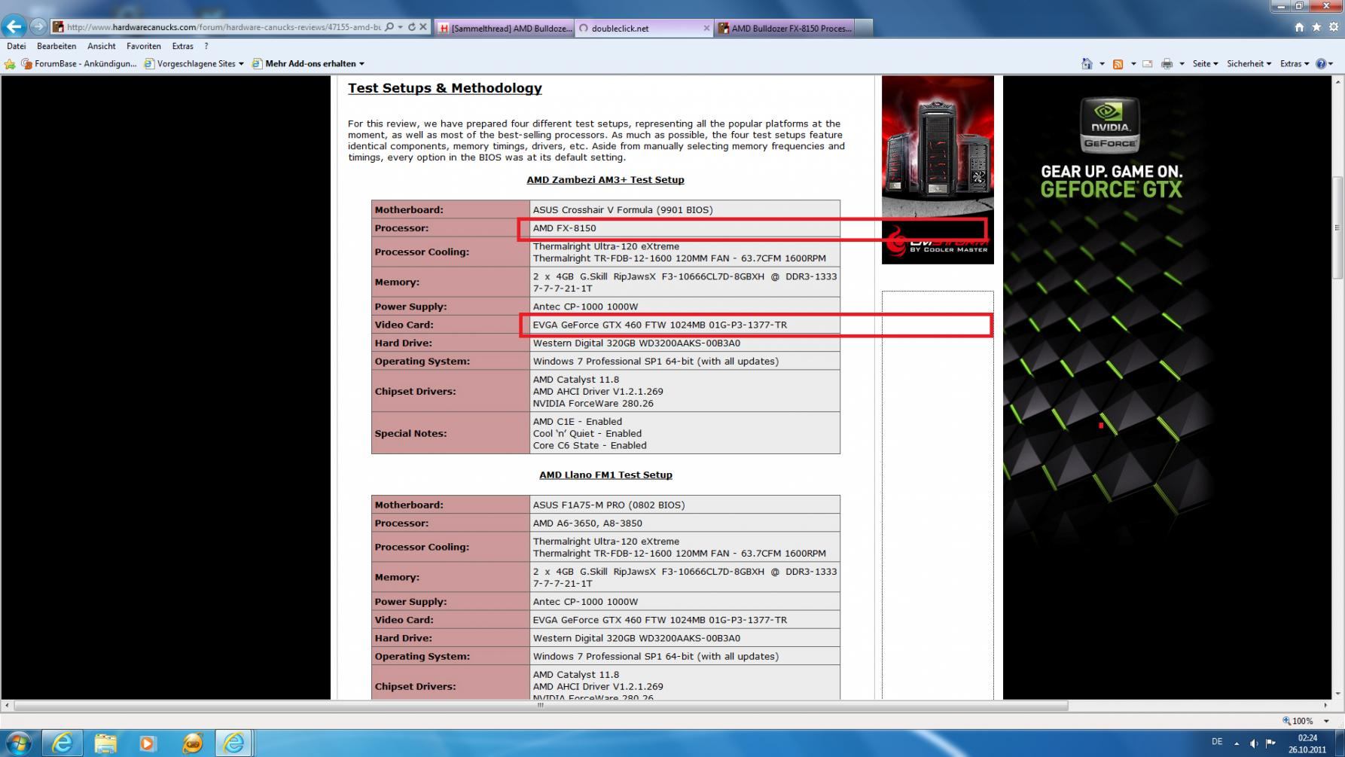
Task: Go back with the browser Back arrow
Action: click(14, 26)
